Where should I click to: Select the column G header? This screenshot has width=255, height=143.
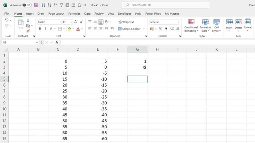[x=137, y=49]
